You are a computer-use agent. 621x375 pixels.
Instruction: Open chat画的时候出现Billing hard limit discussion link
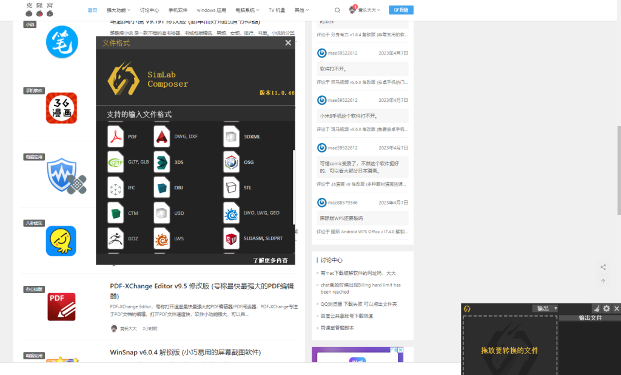tap(360, 288)
